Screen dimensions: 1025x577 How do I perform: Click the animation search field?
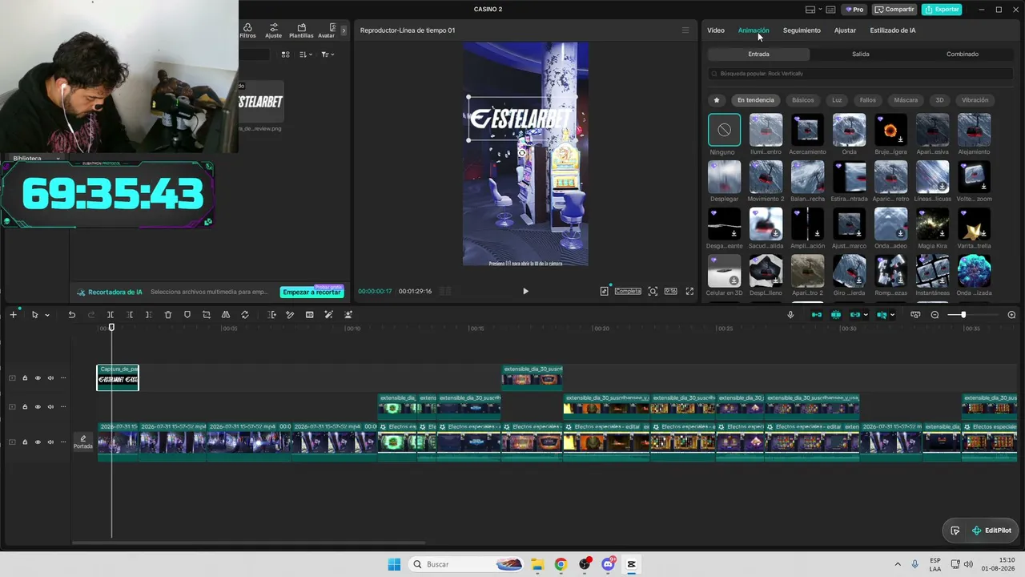coord(861,74)
